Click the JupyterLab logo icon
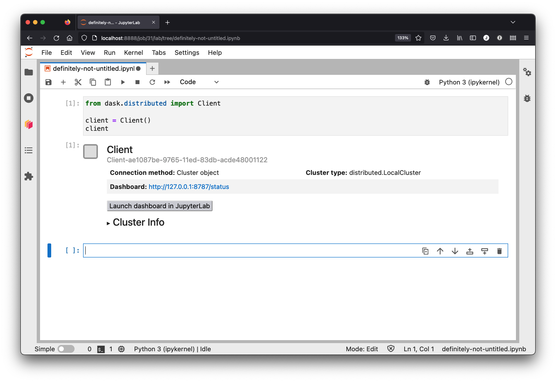Image resolution: width=556 pixels, height=382 pixels. click(29, 53)
